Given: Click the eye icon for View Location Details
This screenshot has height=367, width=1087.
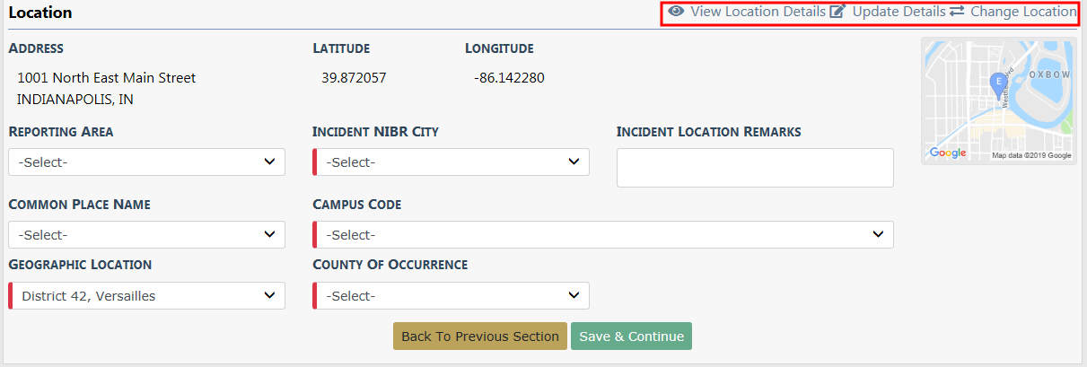Looking at the screenshot, I should click(x=676, y=12).
